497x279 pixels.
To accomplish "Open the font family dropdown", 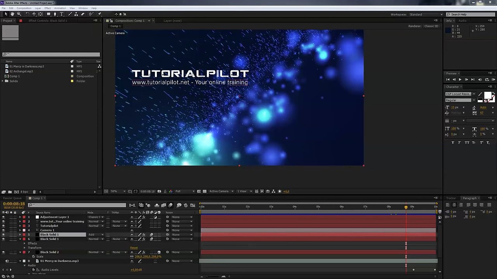I will (x=461, y=94).
